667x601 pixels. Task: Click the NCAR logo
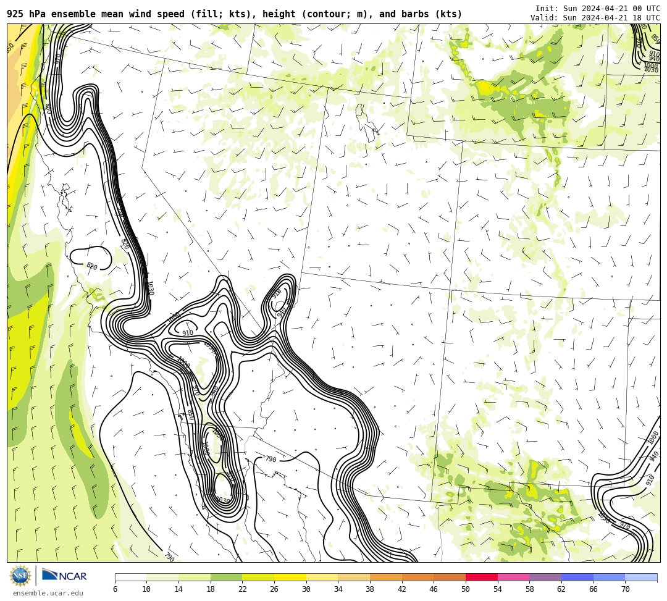[64, 576]
